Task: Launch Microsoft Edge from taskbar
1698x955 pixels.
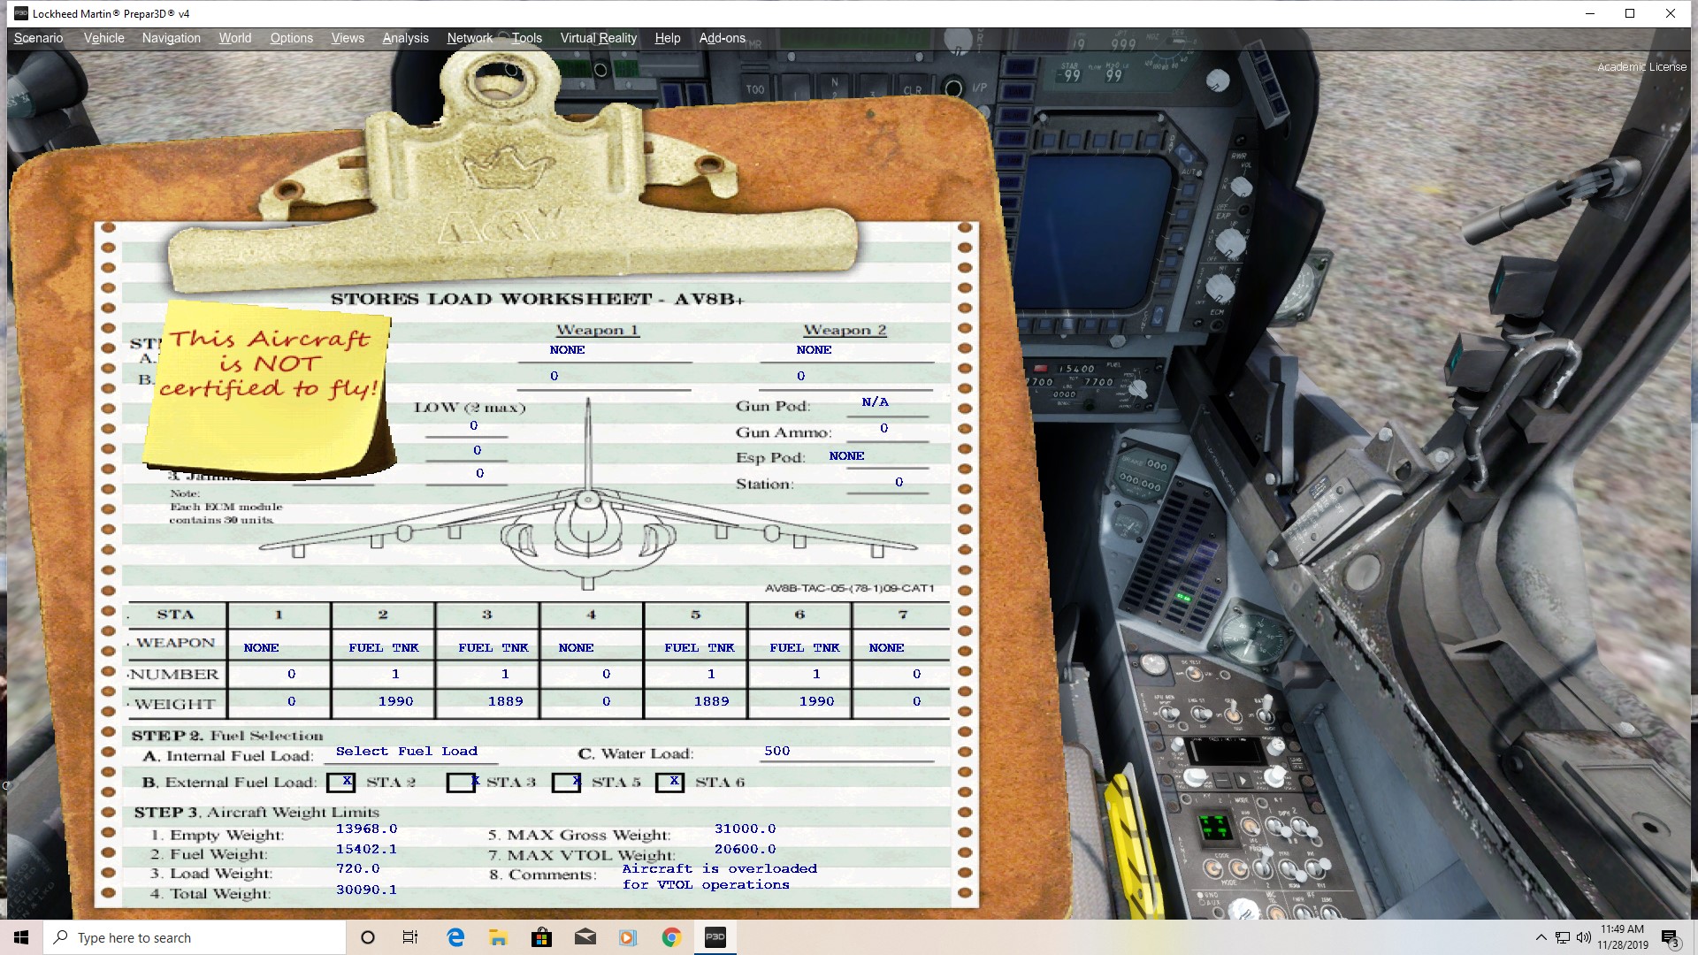Action: [x=455, y=937]
